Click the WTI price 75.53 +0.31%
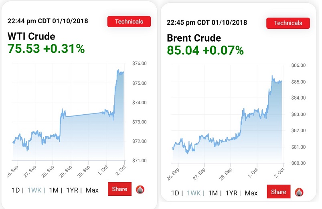The height and width of the screenshot is (209, 322). click(46, 49)
